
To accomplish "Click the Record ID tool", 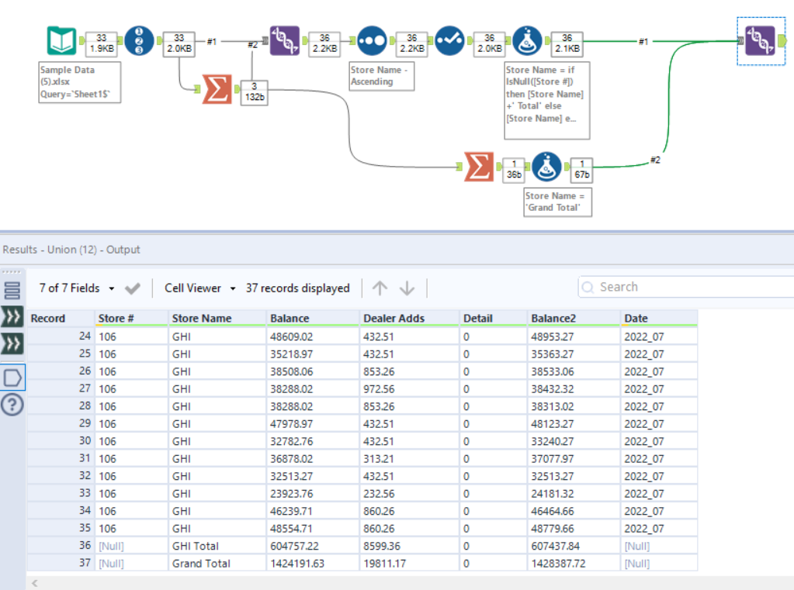I will [138, 40].
